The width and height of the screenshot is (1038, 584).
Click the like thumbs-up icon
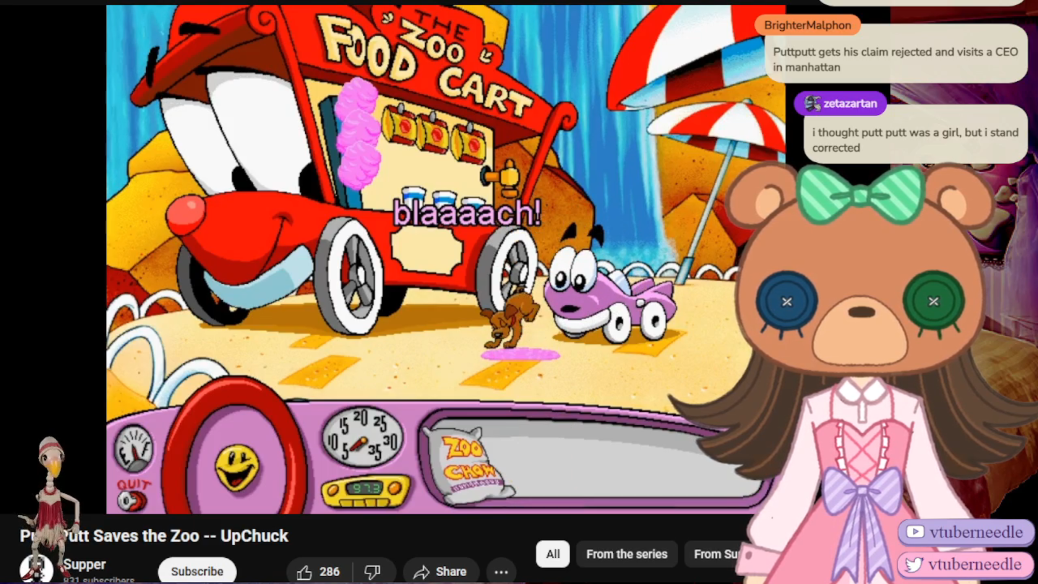[x=305, y=572]
